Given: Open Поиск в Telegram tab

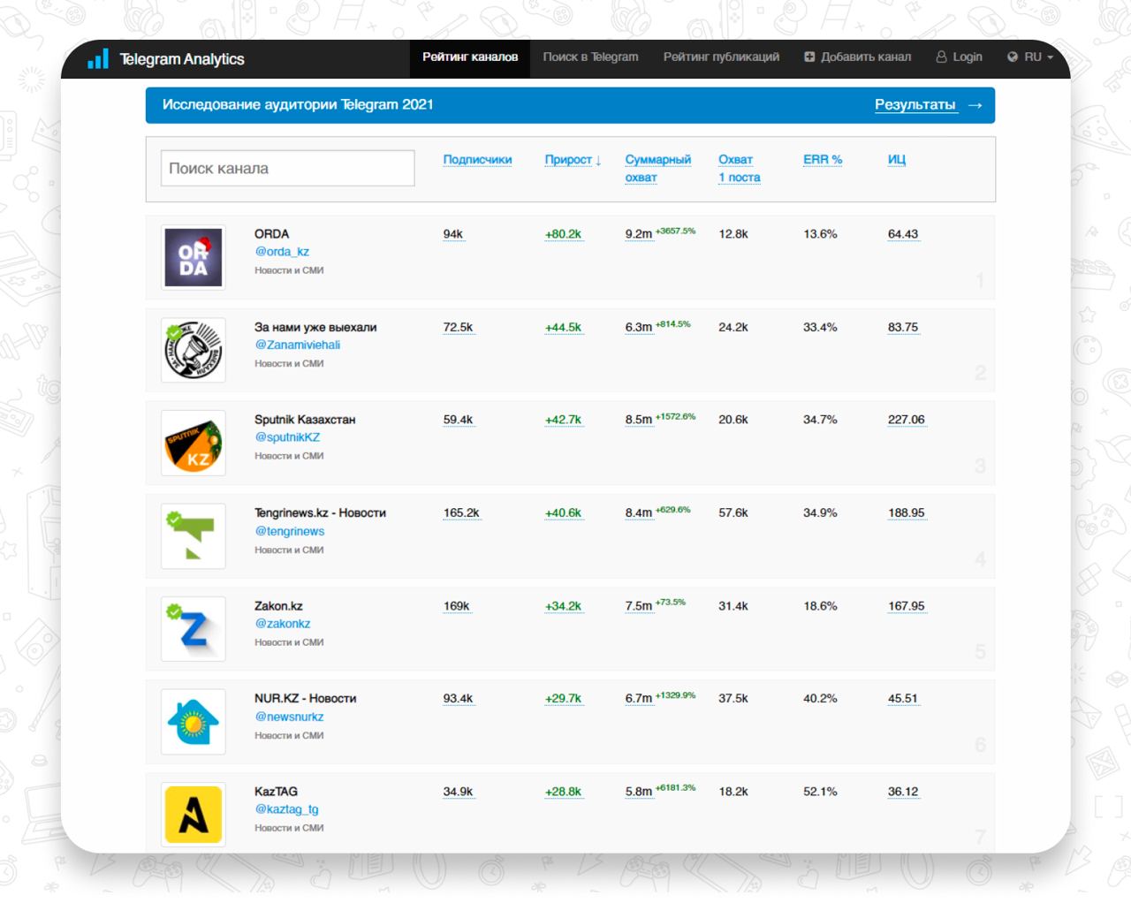Looking at the screenshot, I should click(x=590, y=57).
